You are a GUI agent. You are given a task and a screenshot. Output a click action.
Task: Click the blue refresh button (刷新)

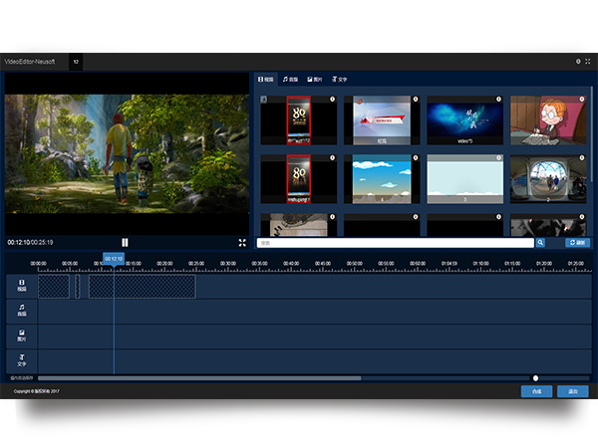(576, 242)
